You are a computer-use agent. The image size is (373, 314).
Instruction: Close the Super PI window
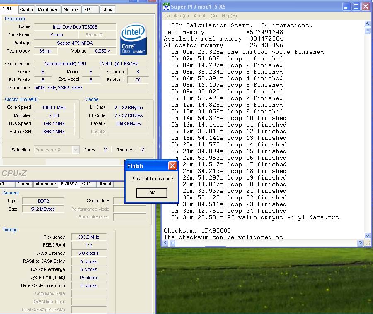point(366,7)
